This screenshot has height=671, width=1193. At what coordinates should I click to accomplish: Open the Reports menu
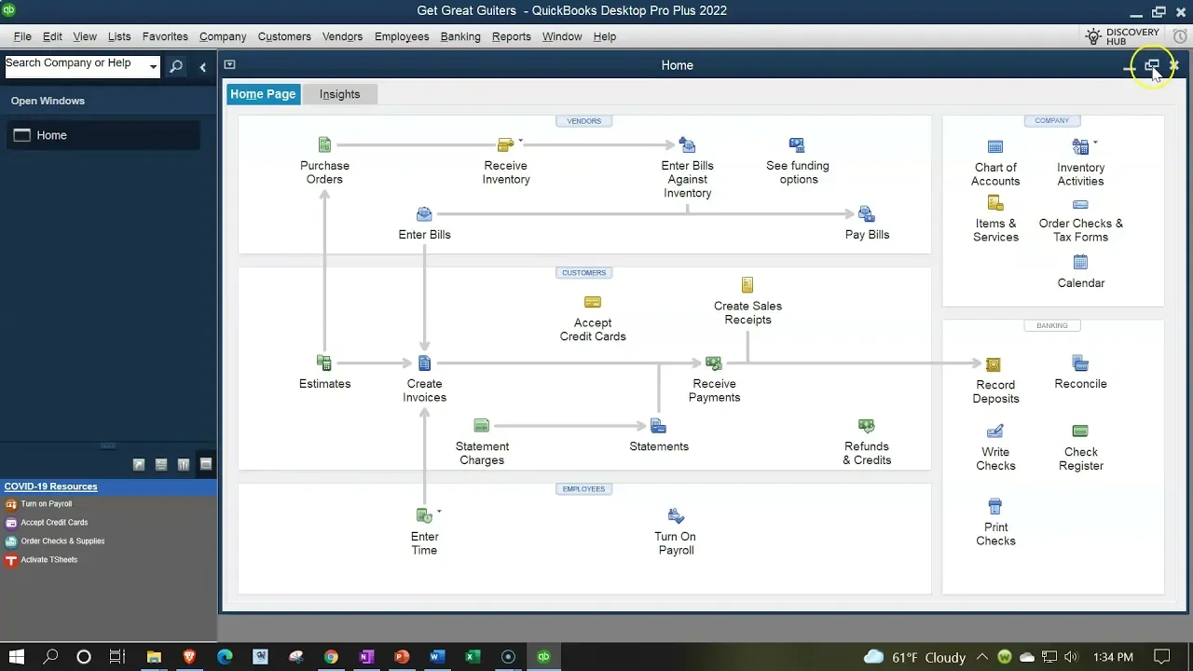click(x=511, y=36)
